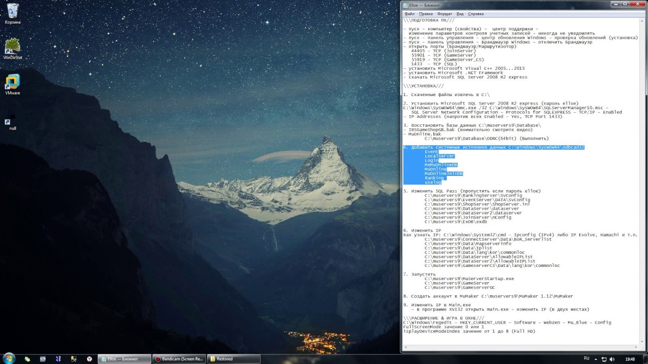
Task: Click the line '44405 - TCP (JoinServer)'
Action: coord(444,51)
